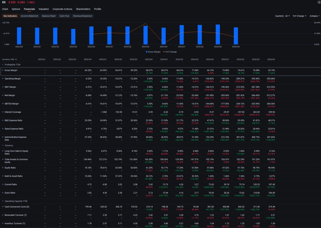This screenshot has width=321, height=228.
Task: Select the Administrative Expense Rate row label
Action: (x=16, y=139)
